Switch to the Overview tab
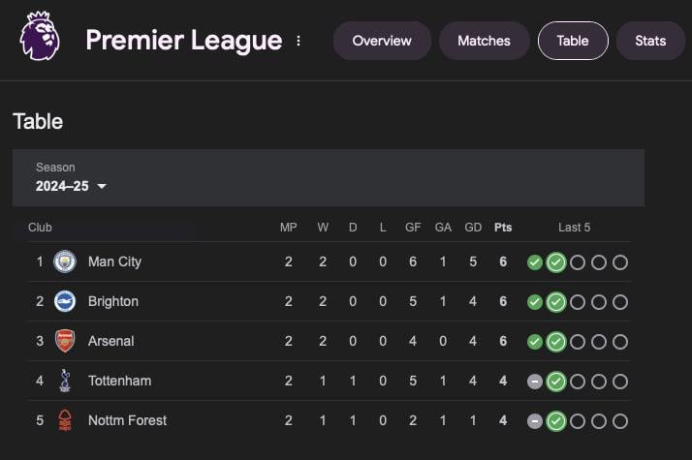 pyautogui.click(x=382, y=41)
